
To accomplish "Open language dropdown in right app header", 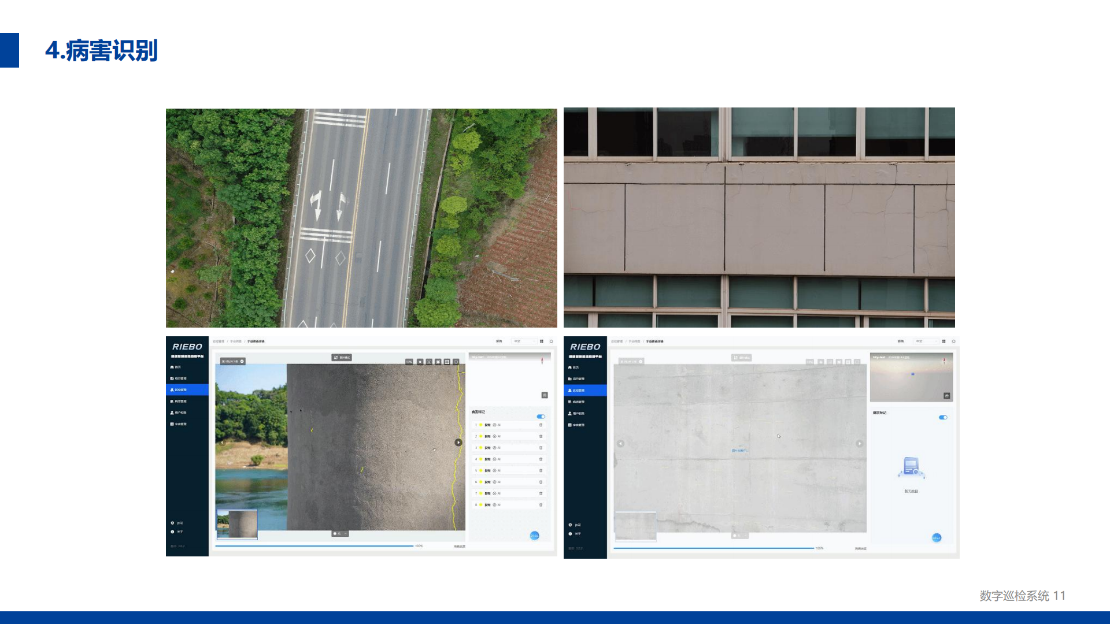I will [x=927, y=341].
